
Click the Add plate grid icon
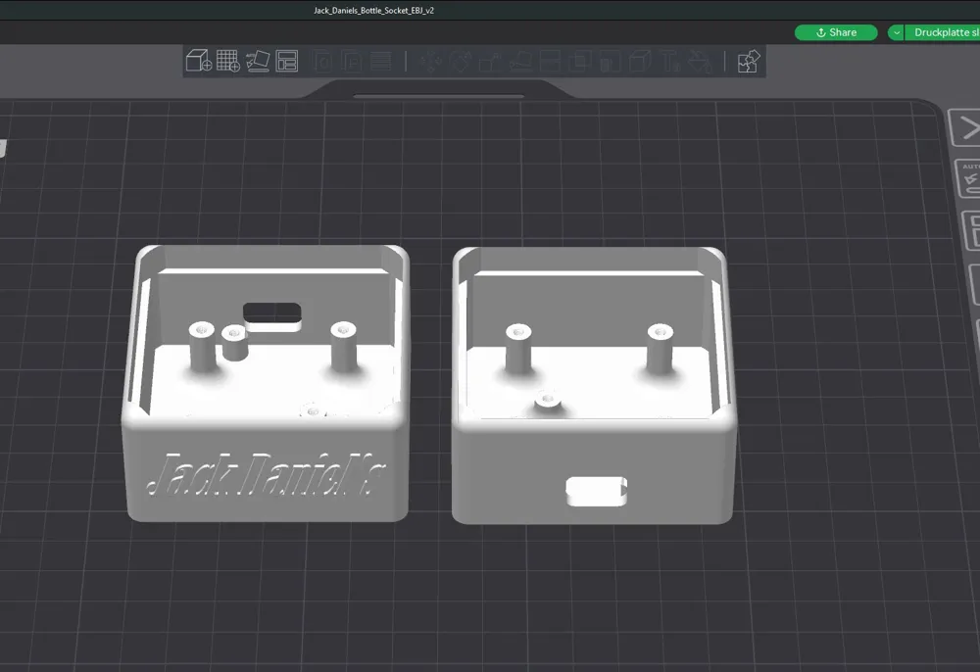[228, 61]
